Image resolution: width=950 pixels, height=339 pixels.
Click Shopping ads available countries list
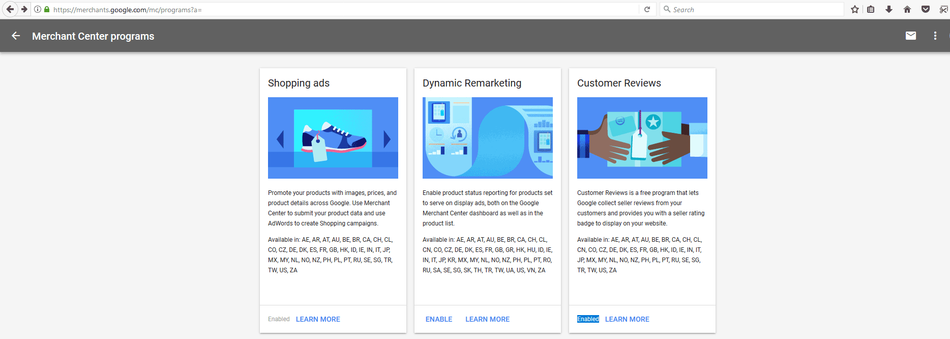pos(331,255)
